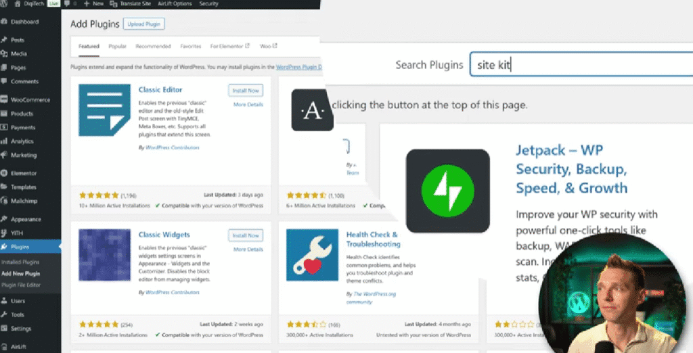Open WordPress Contributors link under Classic Editor
Screen dimensions: 693x353
[x=173, y=147]
